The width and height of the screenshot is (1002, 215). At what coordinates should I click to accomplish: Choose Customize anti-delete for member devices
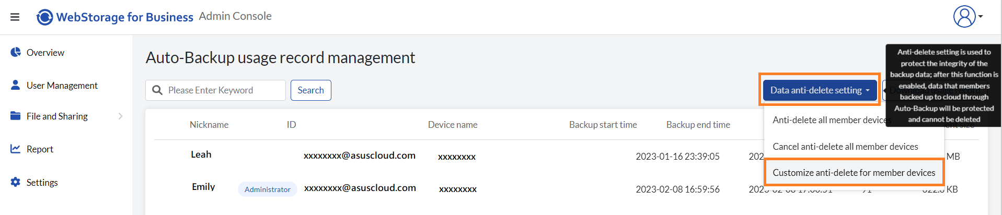click(x=854, y=173)
